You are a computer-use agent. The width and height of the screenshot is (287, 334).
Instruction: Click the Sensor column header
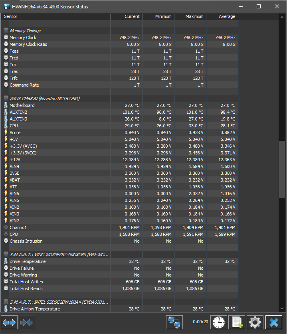[x=55, y=17]
